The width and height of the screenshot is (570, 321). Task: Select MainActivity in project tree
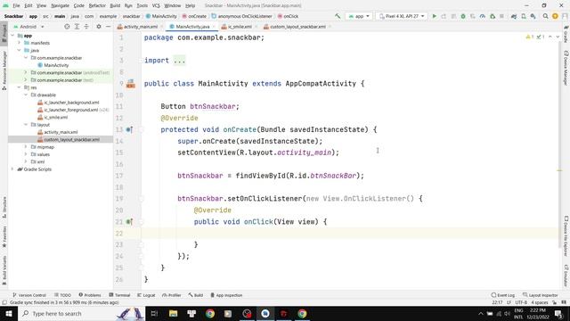(x=56, y=65)
